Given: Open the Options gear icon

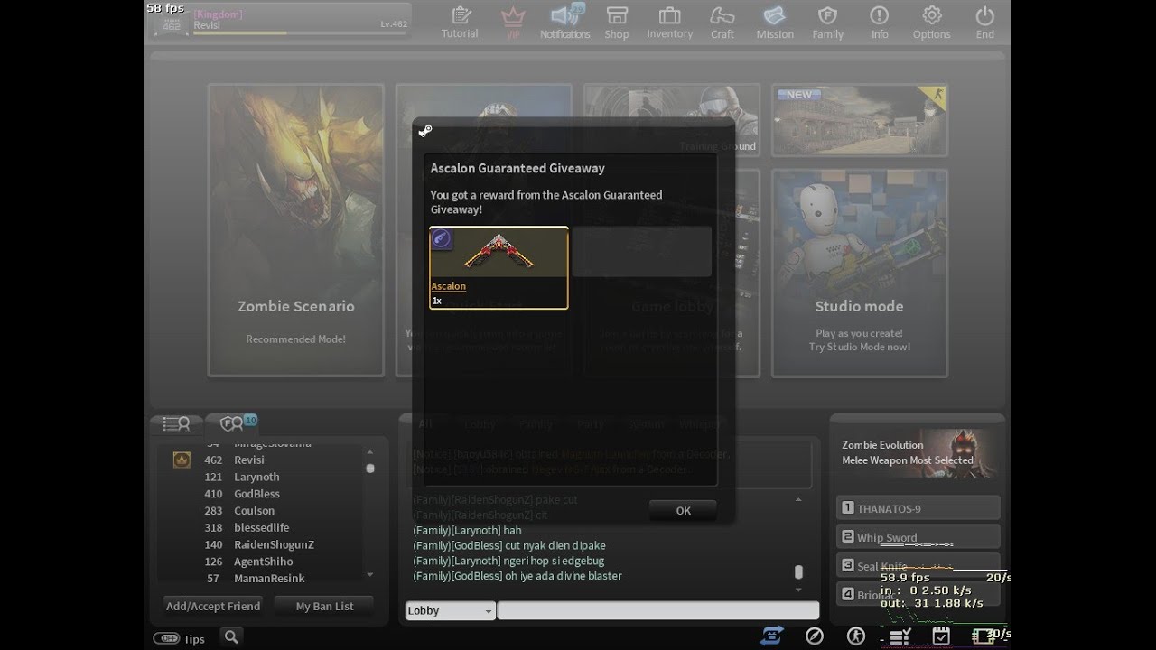Looking at the screenshot, I should coord(932,15).
